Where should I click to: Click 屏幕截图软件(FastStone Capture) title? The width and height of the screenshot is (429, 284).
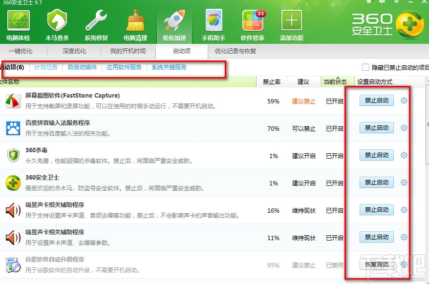coord(72,95)
